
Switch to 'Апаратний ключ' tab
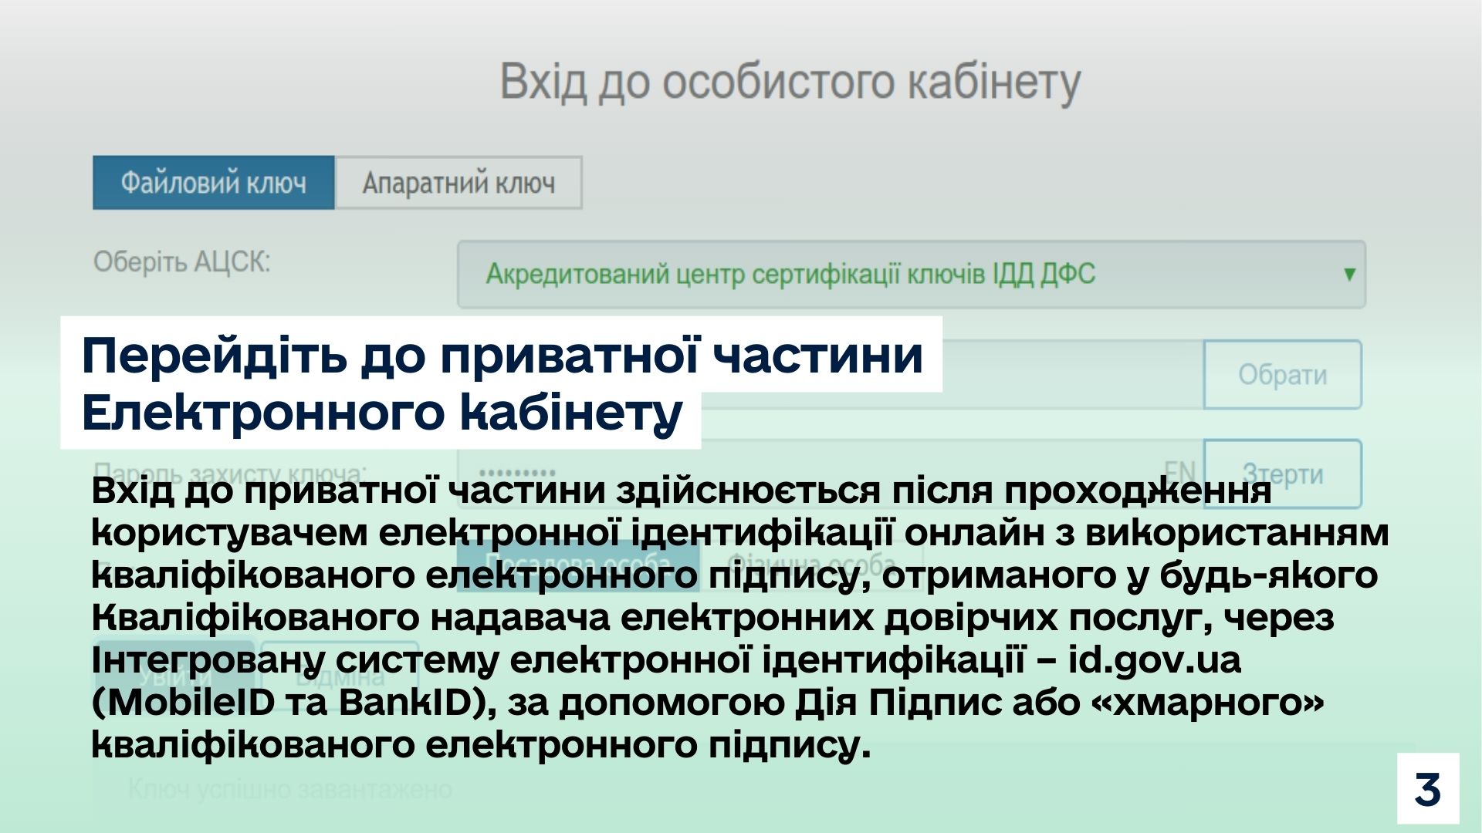(458, 183)
